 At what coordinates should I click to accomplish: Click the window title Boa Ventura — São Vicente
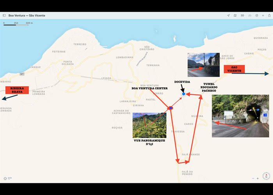point(27,16)
